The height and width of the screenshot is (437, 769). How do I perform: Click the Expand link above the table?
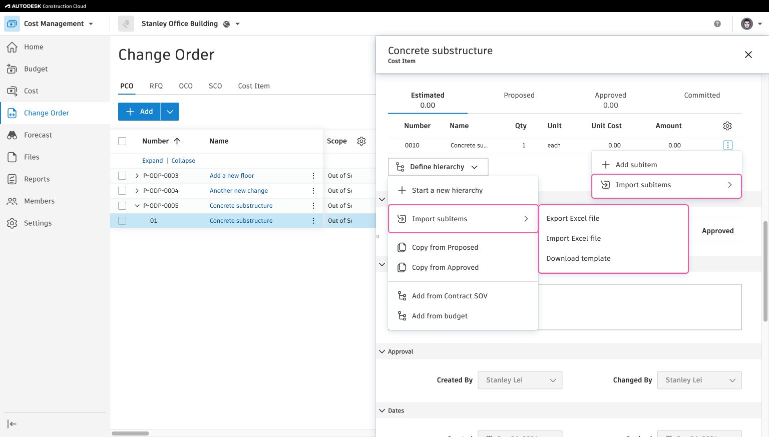[152, 160]
